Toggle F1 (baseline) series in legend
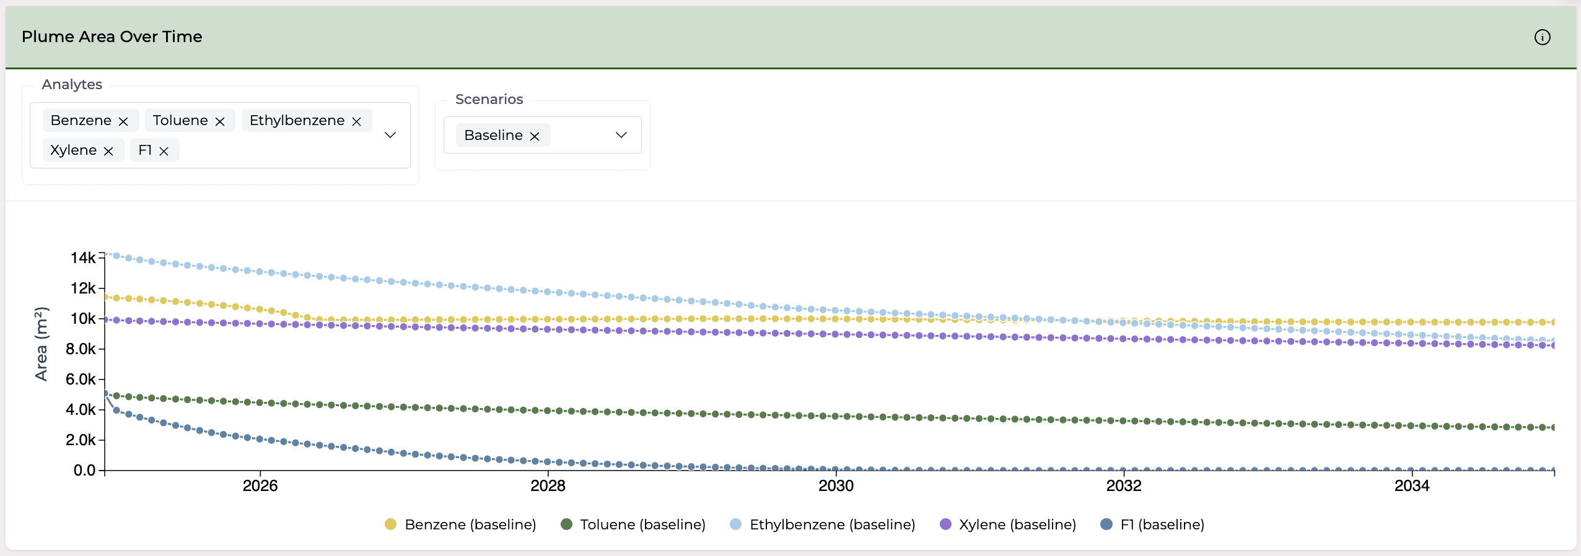Image resolution: width=1581 pixels, height=556 pixels. pos(1152,524)
